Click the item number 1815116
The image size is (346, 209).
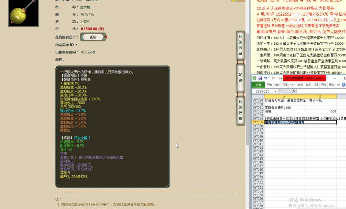pyautogui.click(x=87, y=14)
